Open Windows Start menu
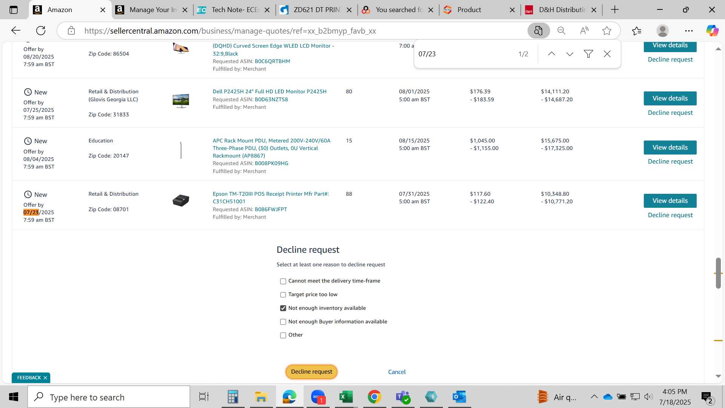Viewport: 725px width, 408px height. pos(14,397)
